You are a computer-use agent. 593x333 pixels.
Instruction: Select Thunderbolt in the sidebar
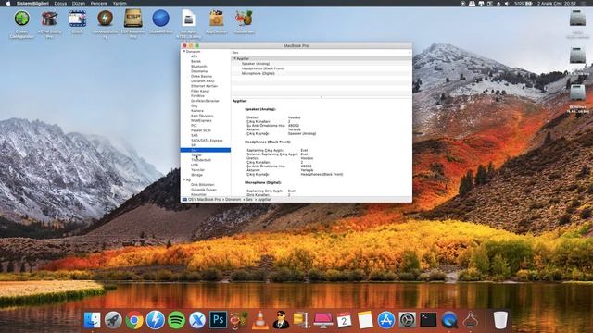tap(201, 160)
